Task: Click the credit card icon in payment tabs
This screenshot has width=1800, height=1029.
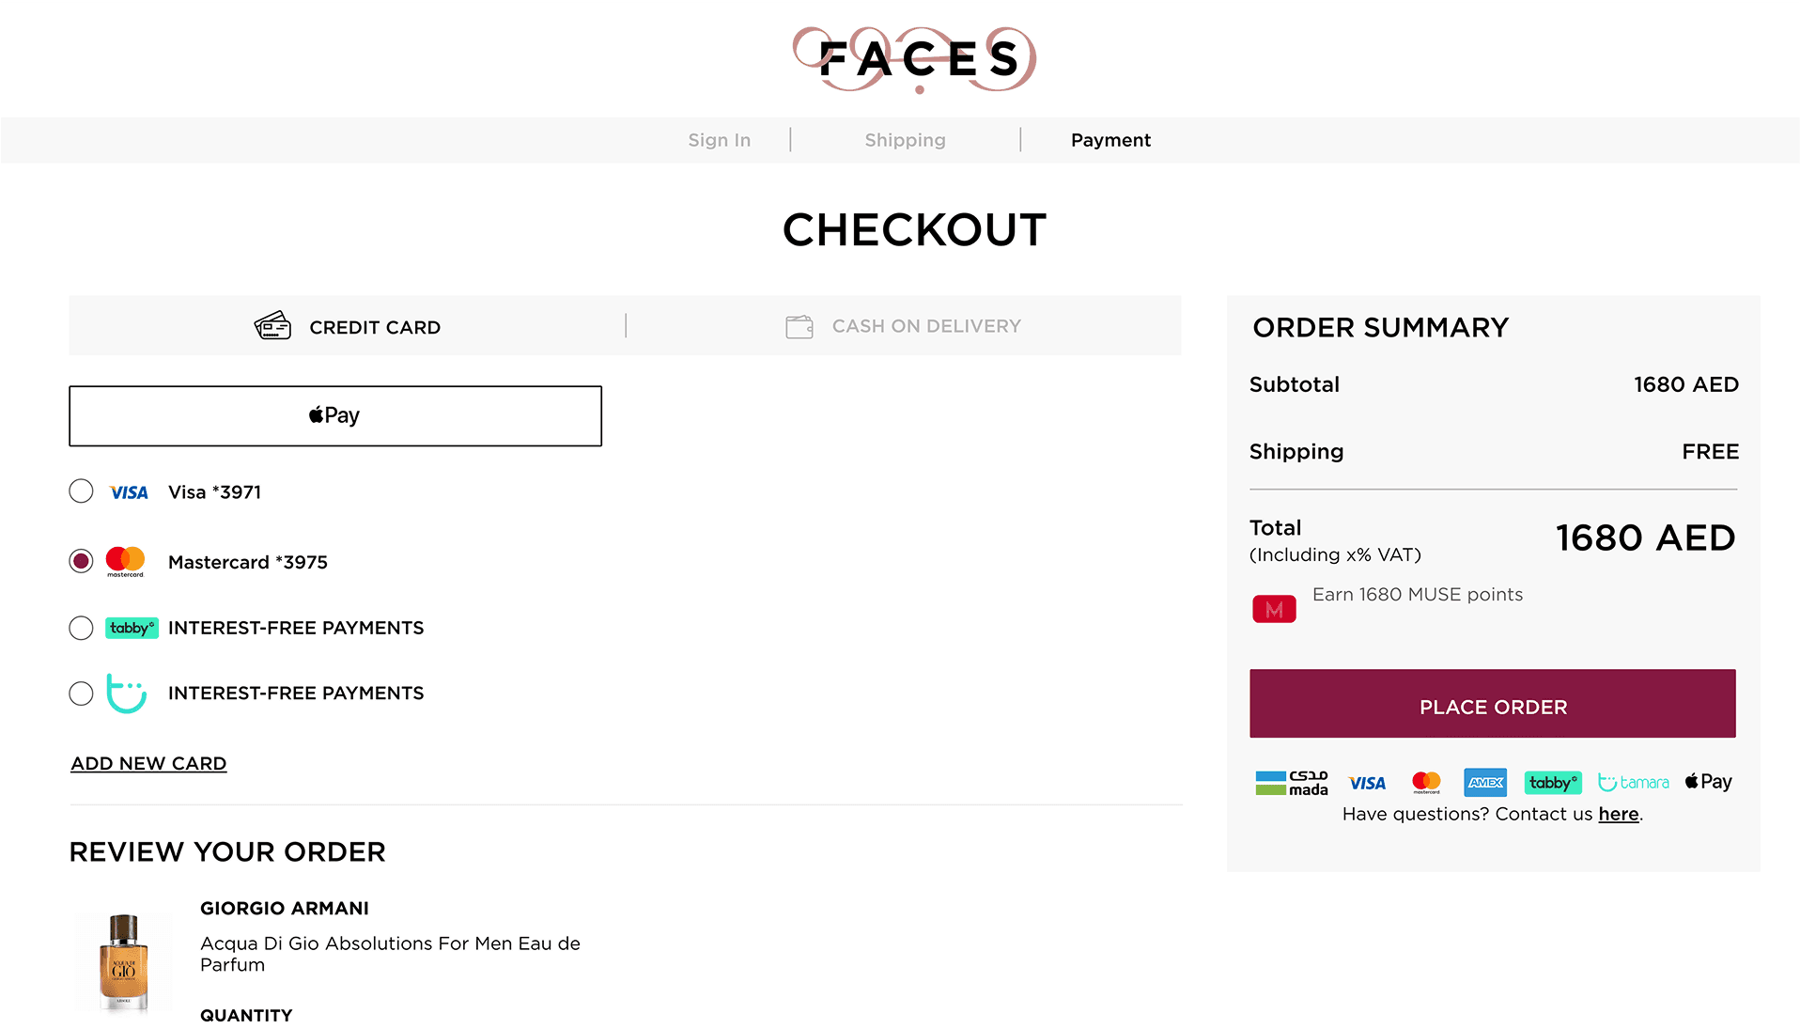Action: click(x=272, y=326)
